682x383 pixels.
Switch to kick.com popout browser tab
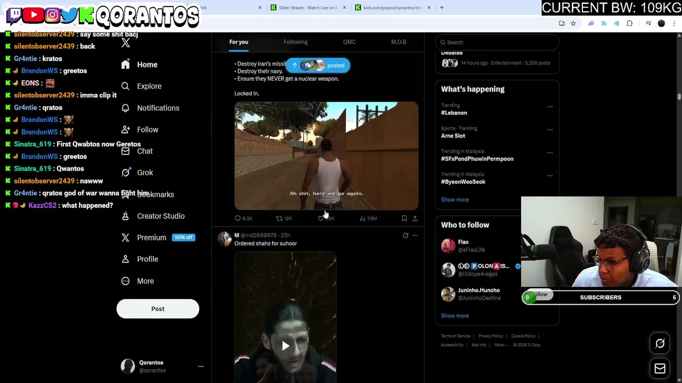tap(393, 7)
